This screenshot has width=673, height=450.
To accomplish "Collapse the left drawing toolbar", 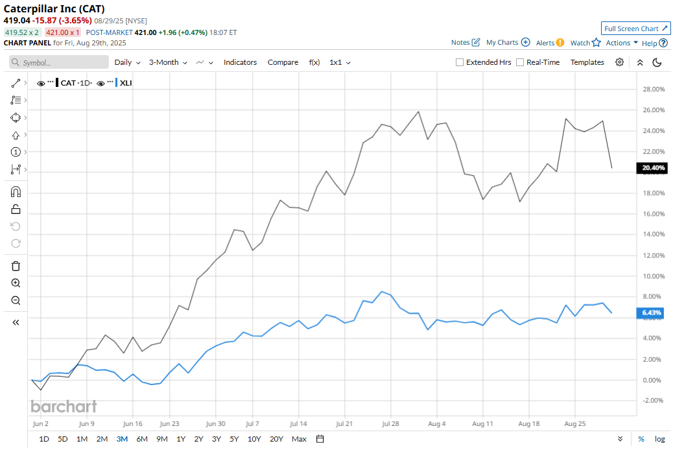I will point(16,322).
